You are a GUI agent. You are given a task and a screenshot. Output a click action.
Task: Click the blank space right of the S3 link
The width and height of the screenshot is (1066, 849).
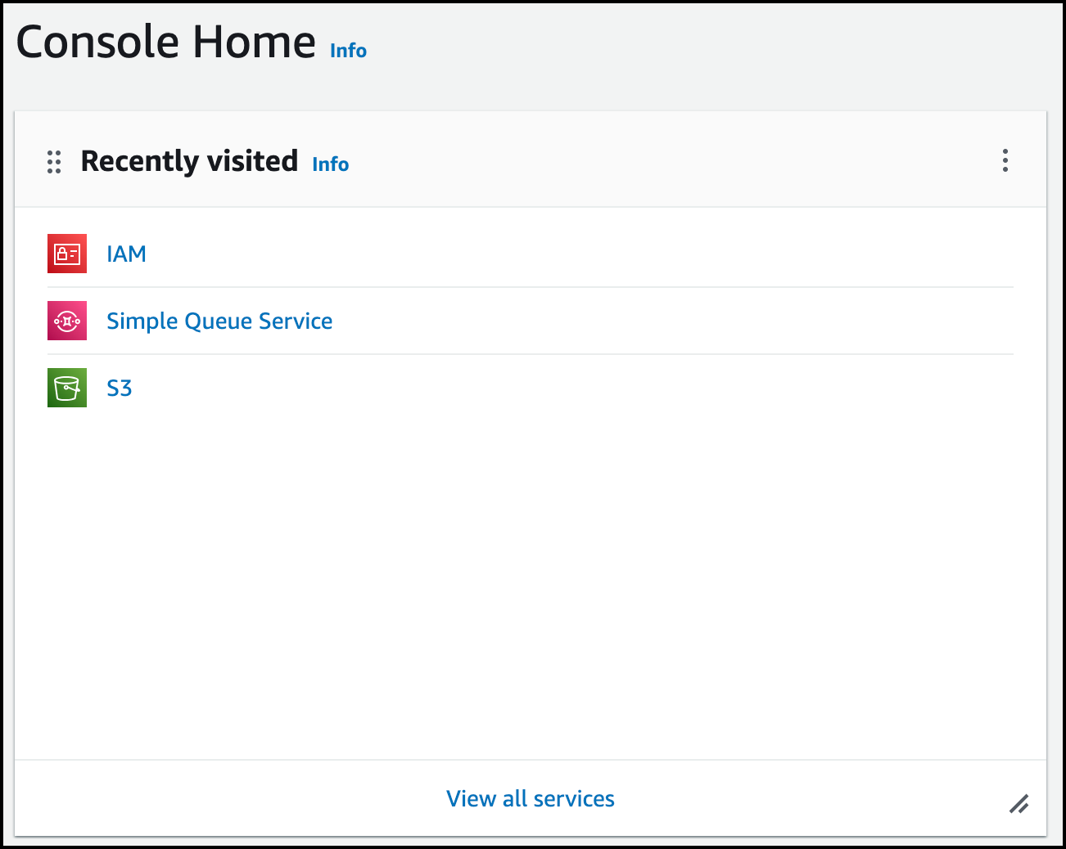point(573,388)
